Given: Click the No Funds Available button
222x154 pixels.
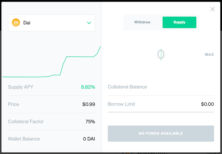Looking at the screenshot, I should pos(161,133).
